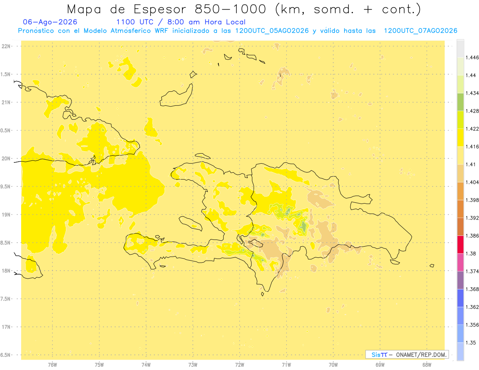Click the '1.38' colorbar value
Image resolution: width=479 pixels, height=370 pixels.
tap(471, 253)
